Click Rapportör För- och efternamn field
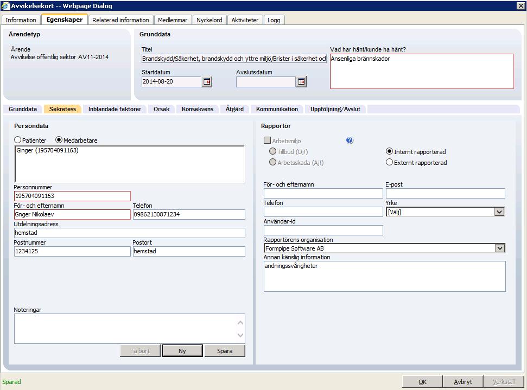The image size is (527, 390). click(x=323, y=193)
